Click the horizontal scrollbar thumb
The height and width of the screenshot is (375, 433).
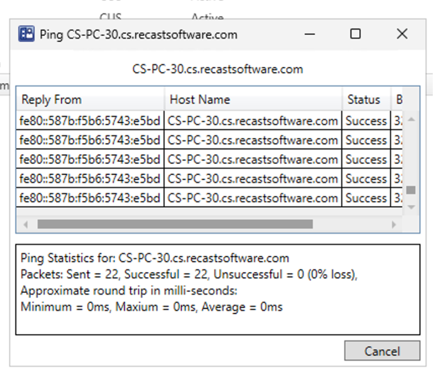pyautogui.click(x=175, y=225)
